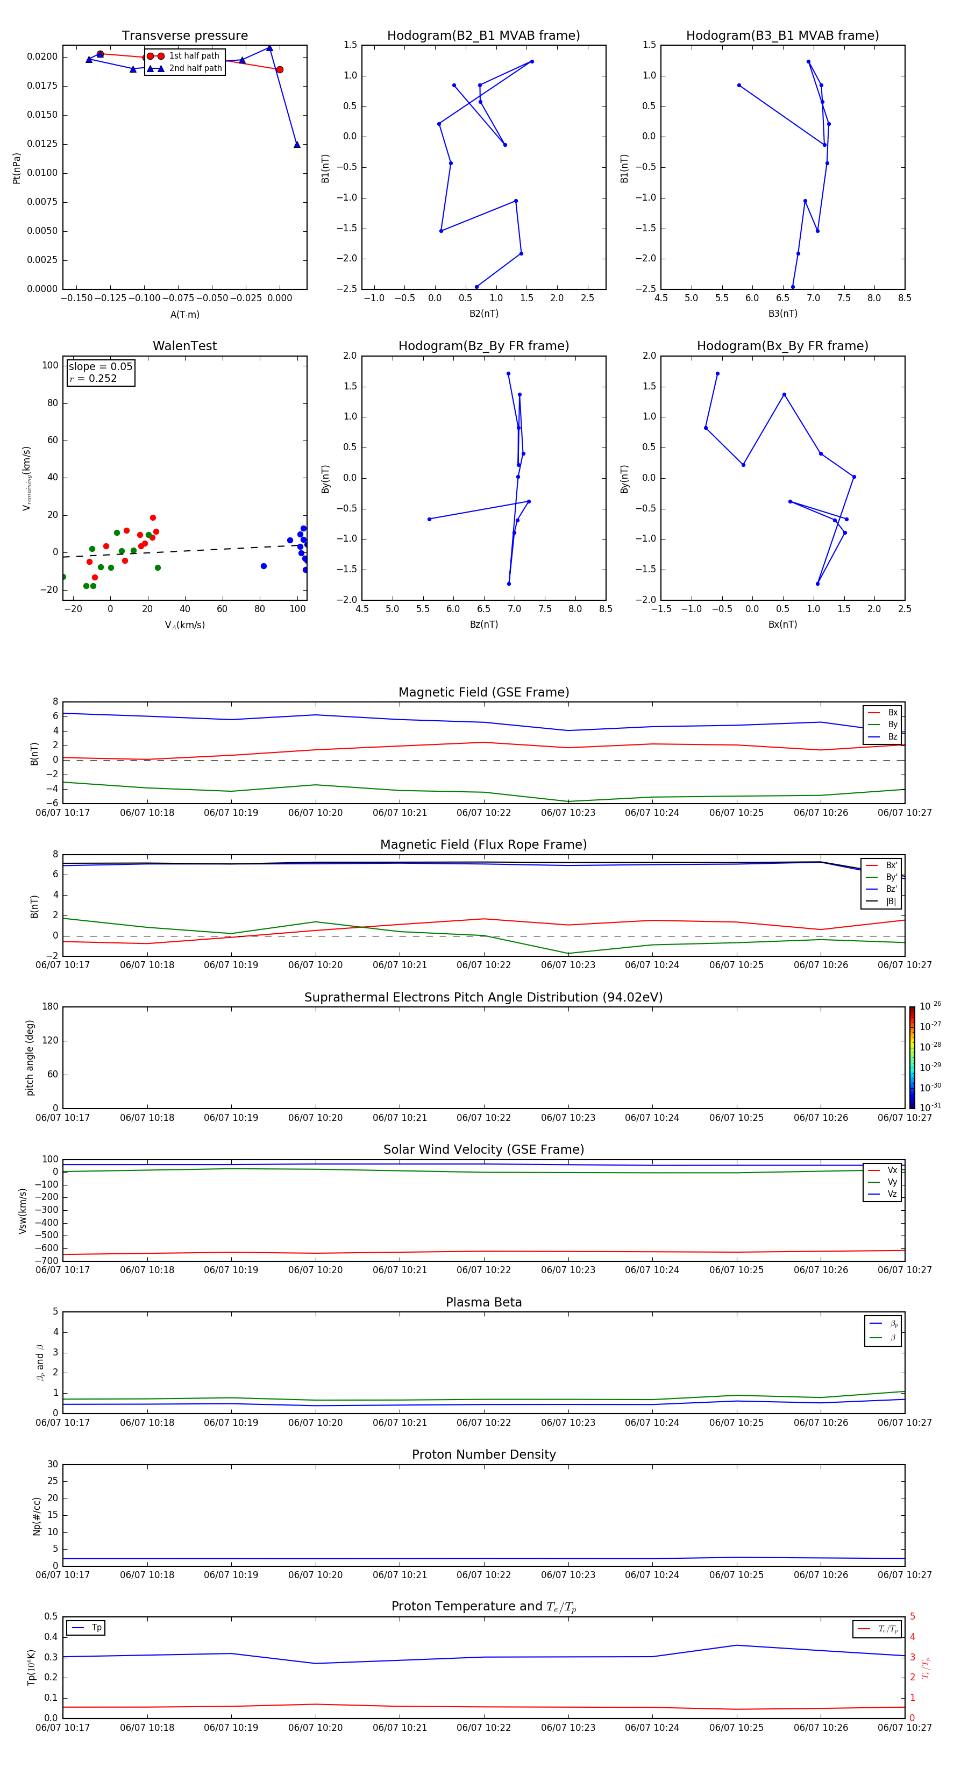Click the "Bx(nT)" x-axis label
Image resolution: width=968 pixels, height=1775 pixels.
tap(782, 624)
